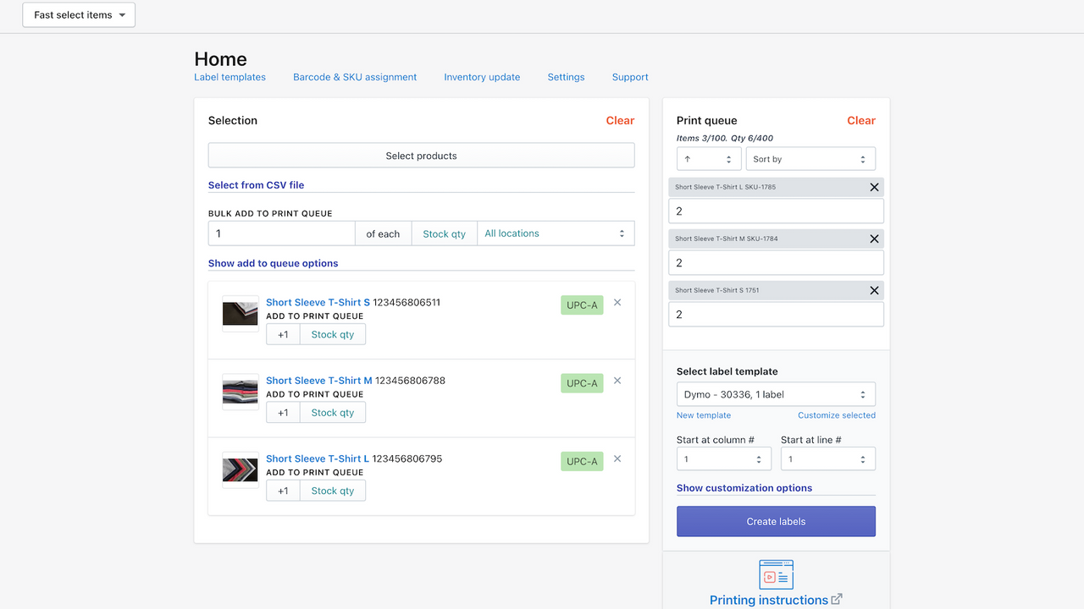Remove Short Sleeve T-Shirt S from selection
Screen dimensions: 1084x609
(617, 303)
